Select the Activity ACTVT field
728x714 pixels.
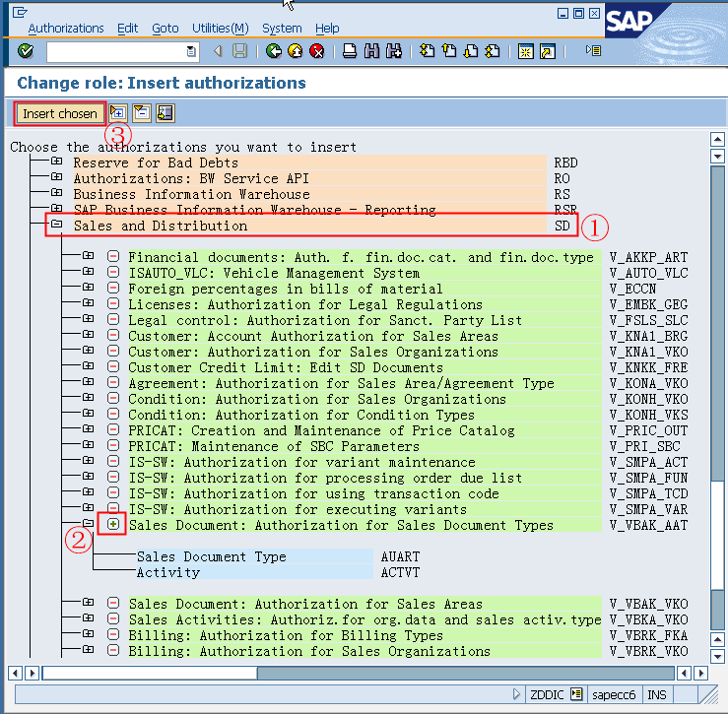255,572
